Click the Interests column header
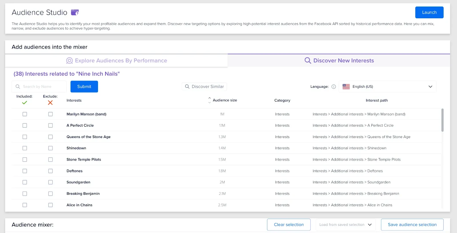Screen dimensions: 457x233 74,100
